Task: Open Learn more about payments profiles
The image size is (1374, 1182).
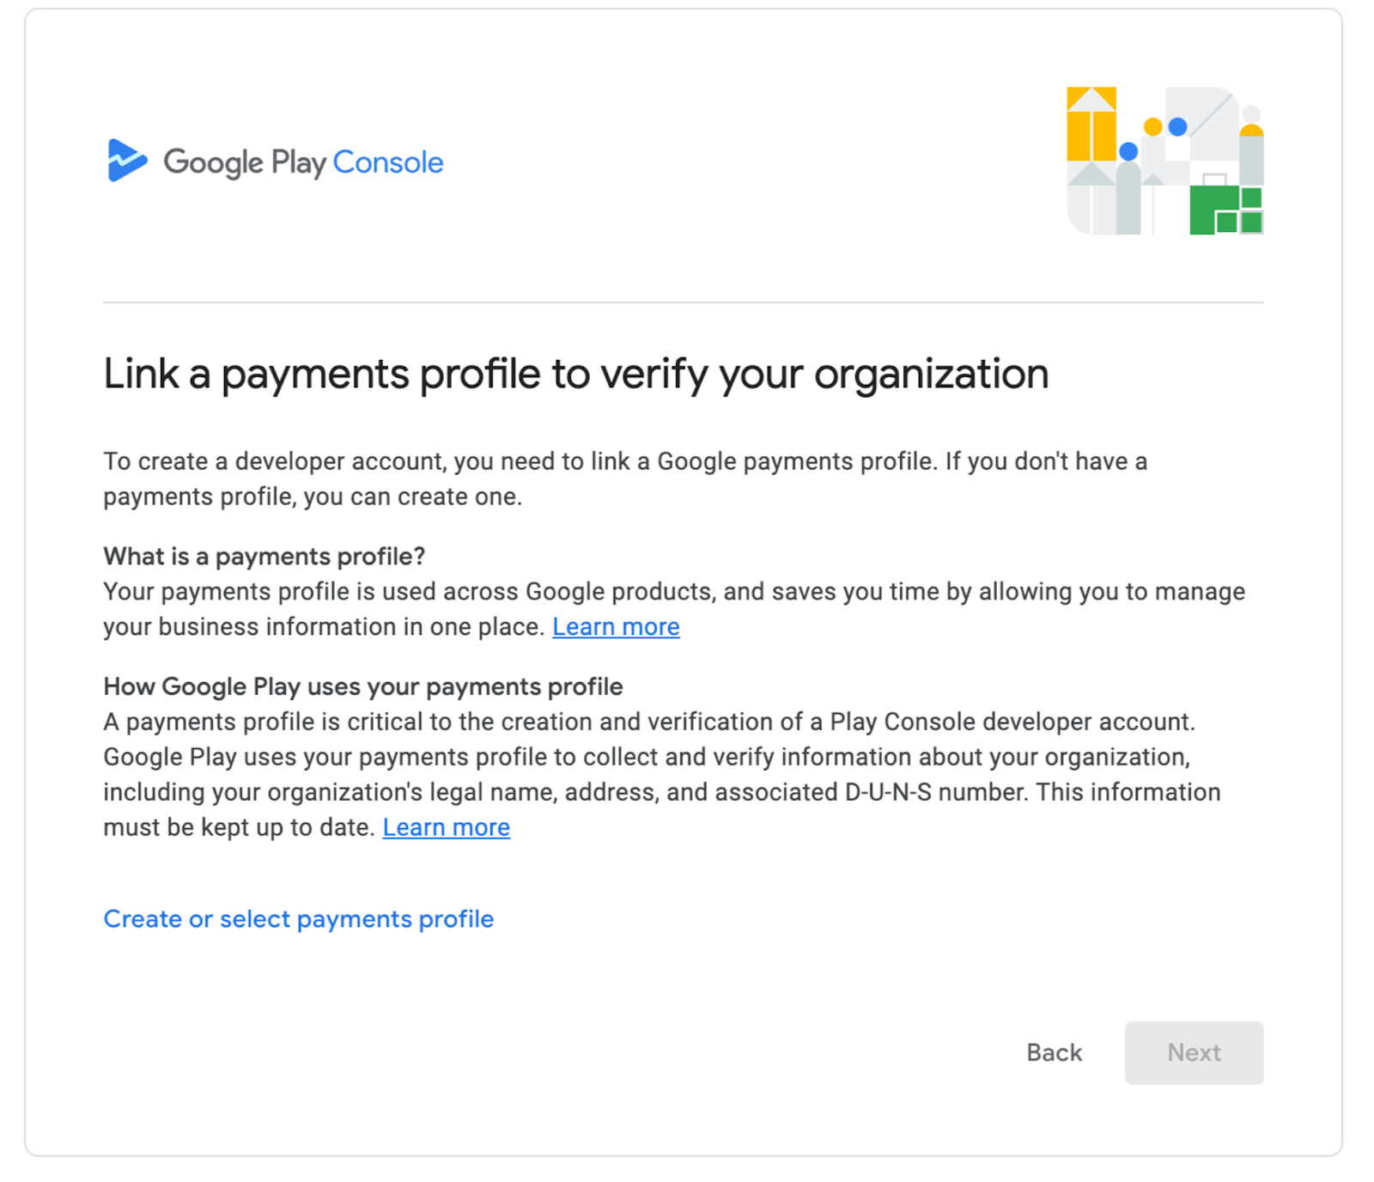Action: point(616,627)
